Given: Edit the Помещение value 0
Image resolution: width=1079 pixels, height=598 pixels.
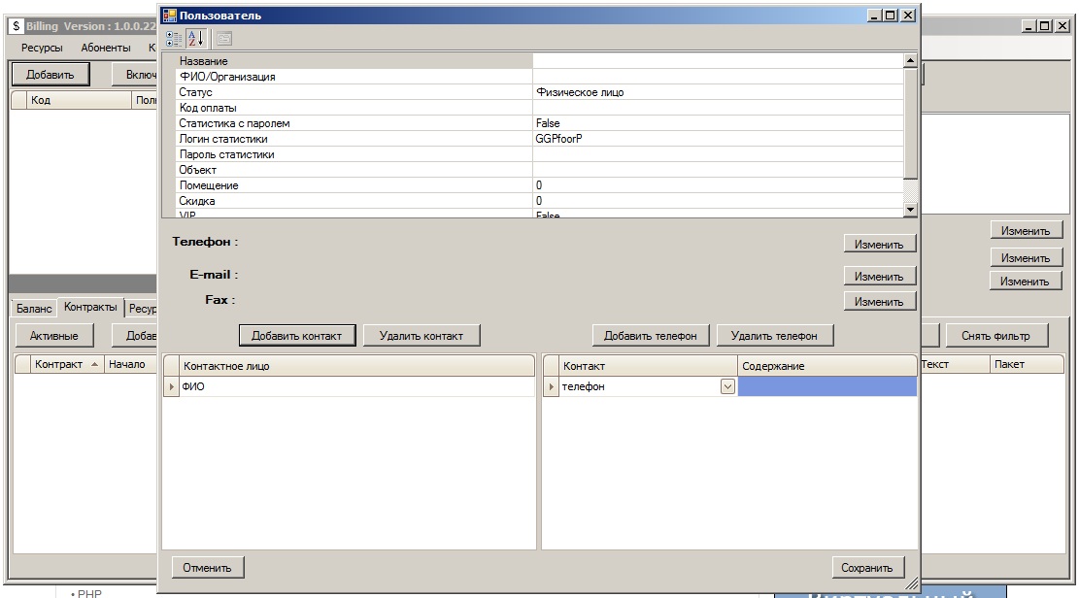Looking at the screenshot, I should click(718, 185).
